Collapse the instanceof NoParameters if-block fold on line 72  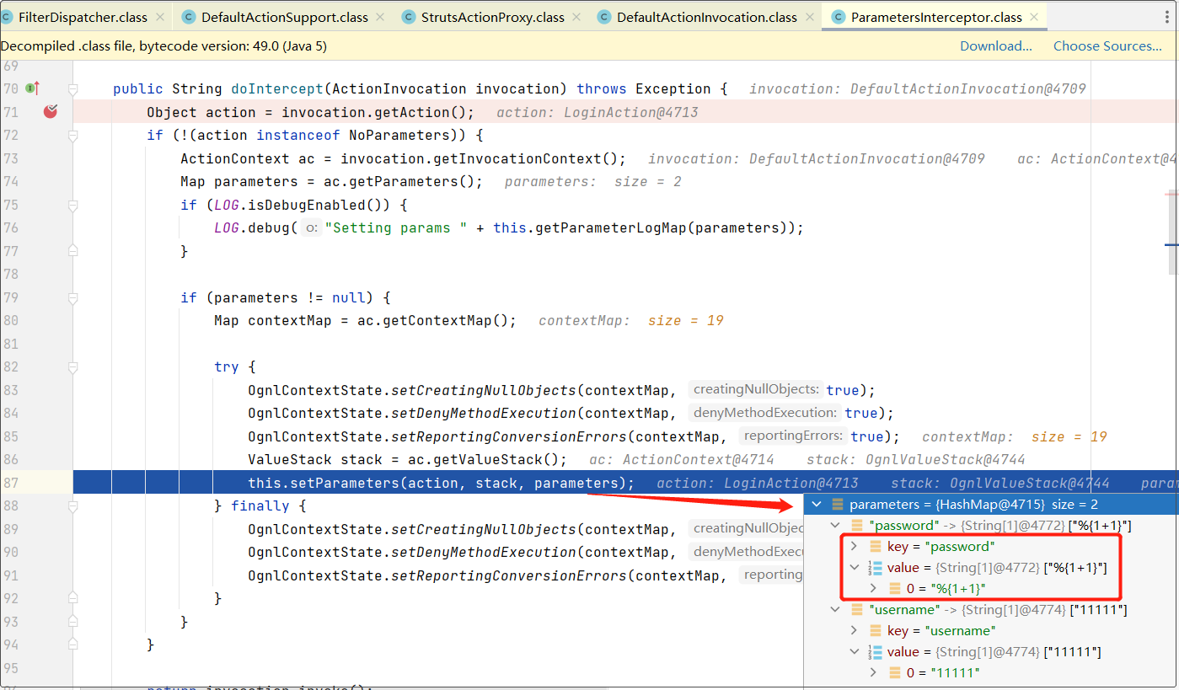73,135
